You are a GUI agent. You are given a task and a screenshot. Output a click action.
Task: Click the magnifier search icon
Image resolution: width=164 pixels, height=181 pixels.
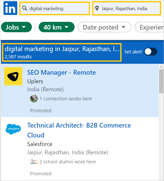click(x=25, y=8)
